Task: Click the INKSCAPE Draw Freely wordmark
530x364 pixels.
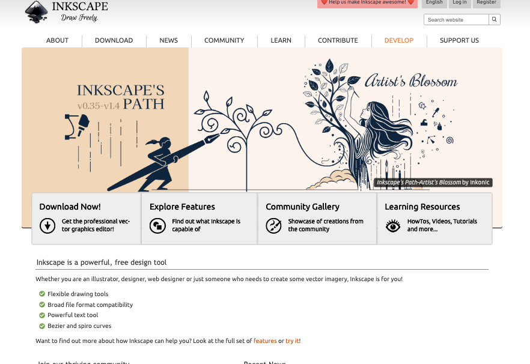Action: pyautogui.click(x=80, y=11)
